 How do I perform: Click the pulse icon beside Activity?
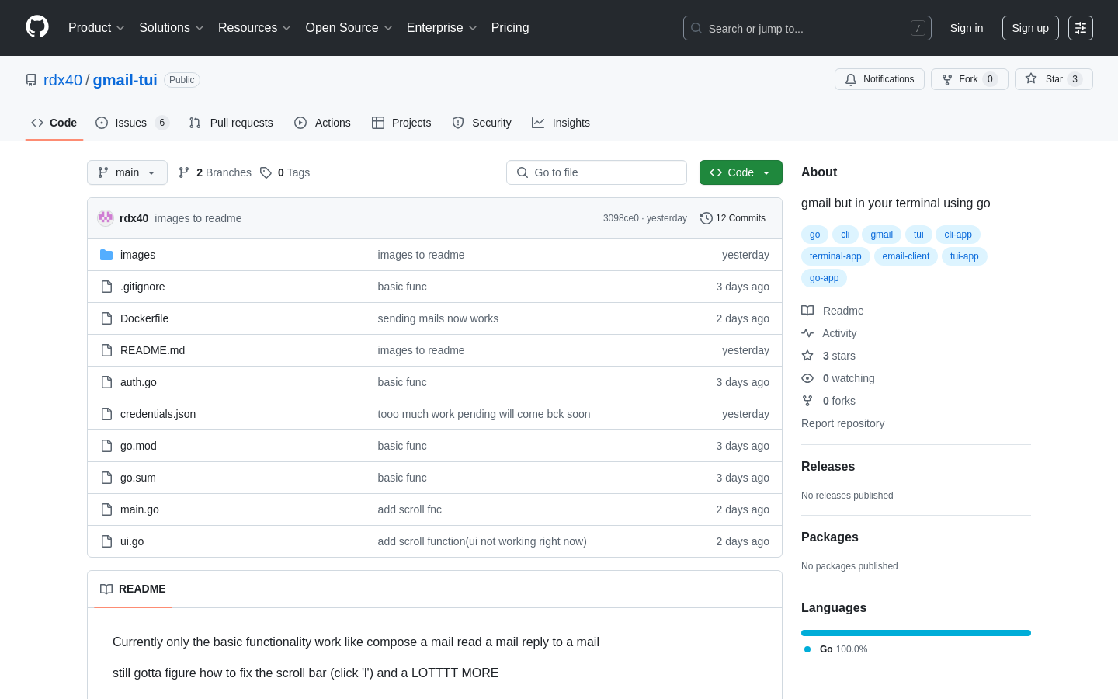807,333
